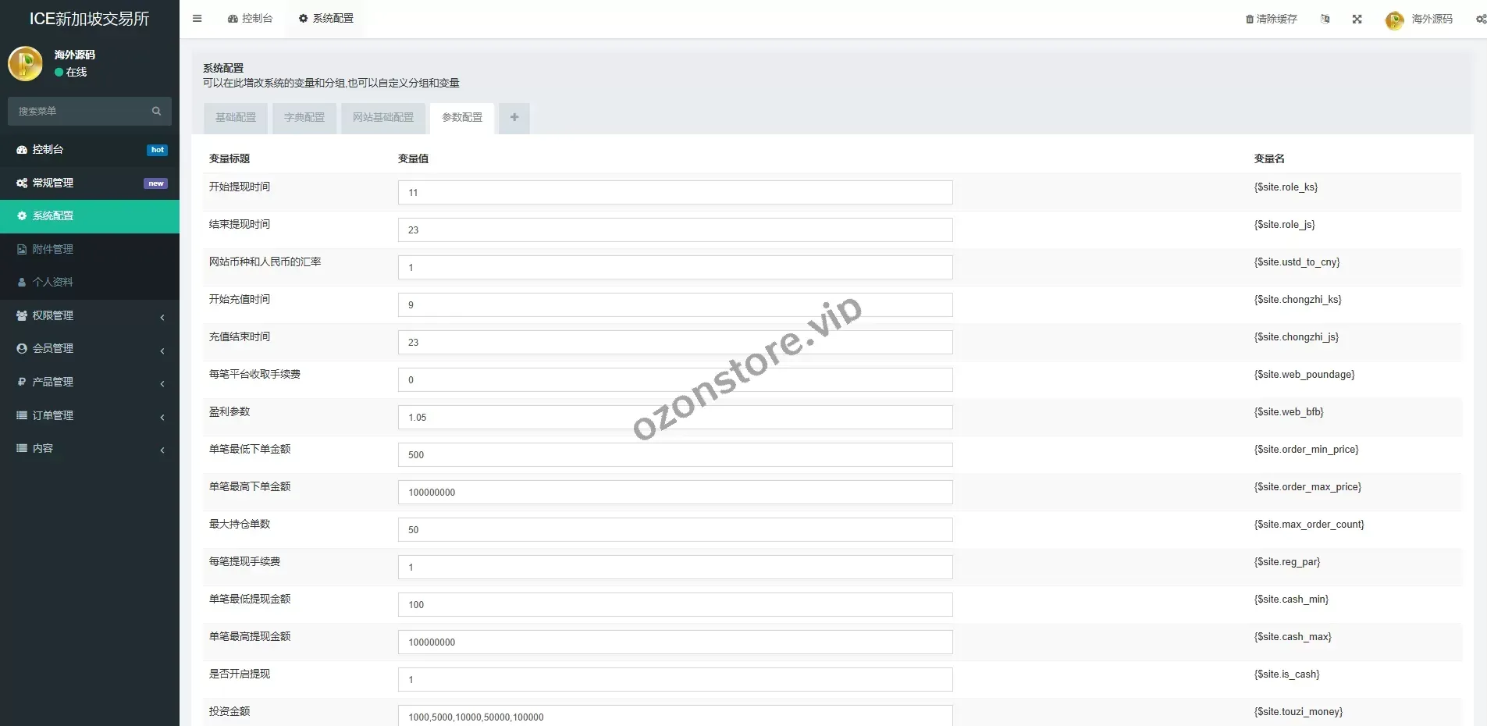
Task: Click the fullscreen expand icon
Action: (x=1357, y=20)
